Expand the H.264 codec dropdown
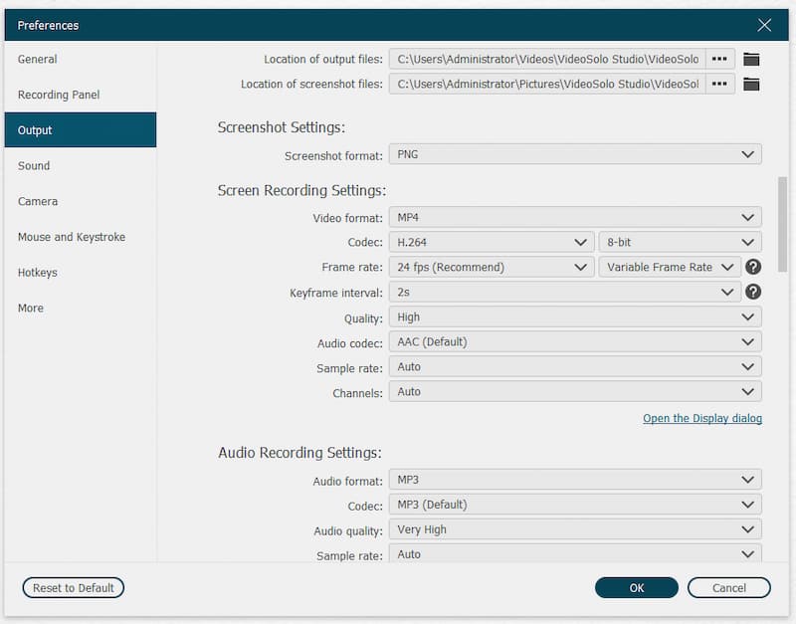796x624 pixels. click(x=492, y=242)
